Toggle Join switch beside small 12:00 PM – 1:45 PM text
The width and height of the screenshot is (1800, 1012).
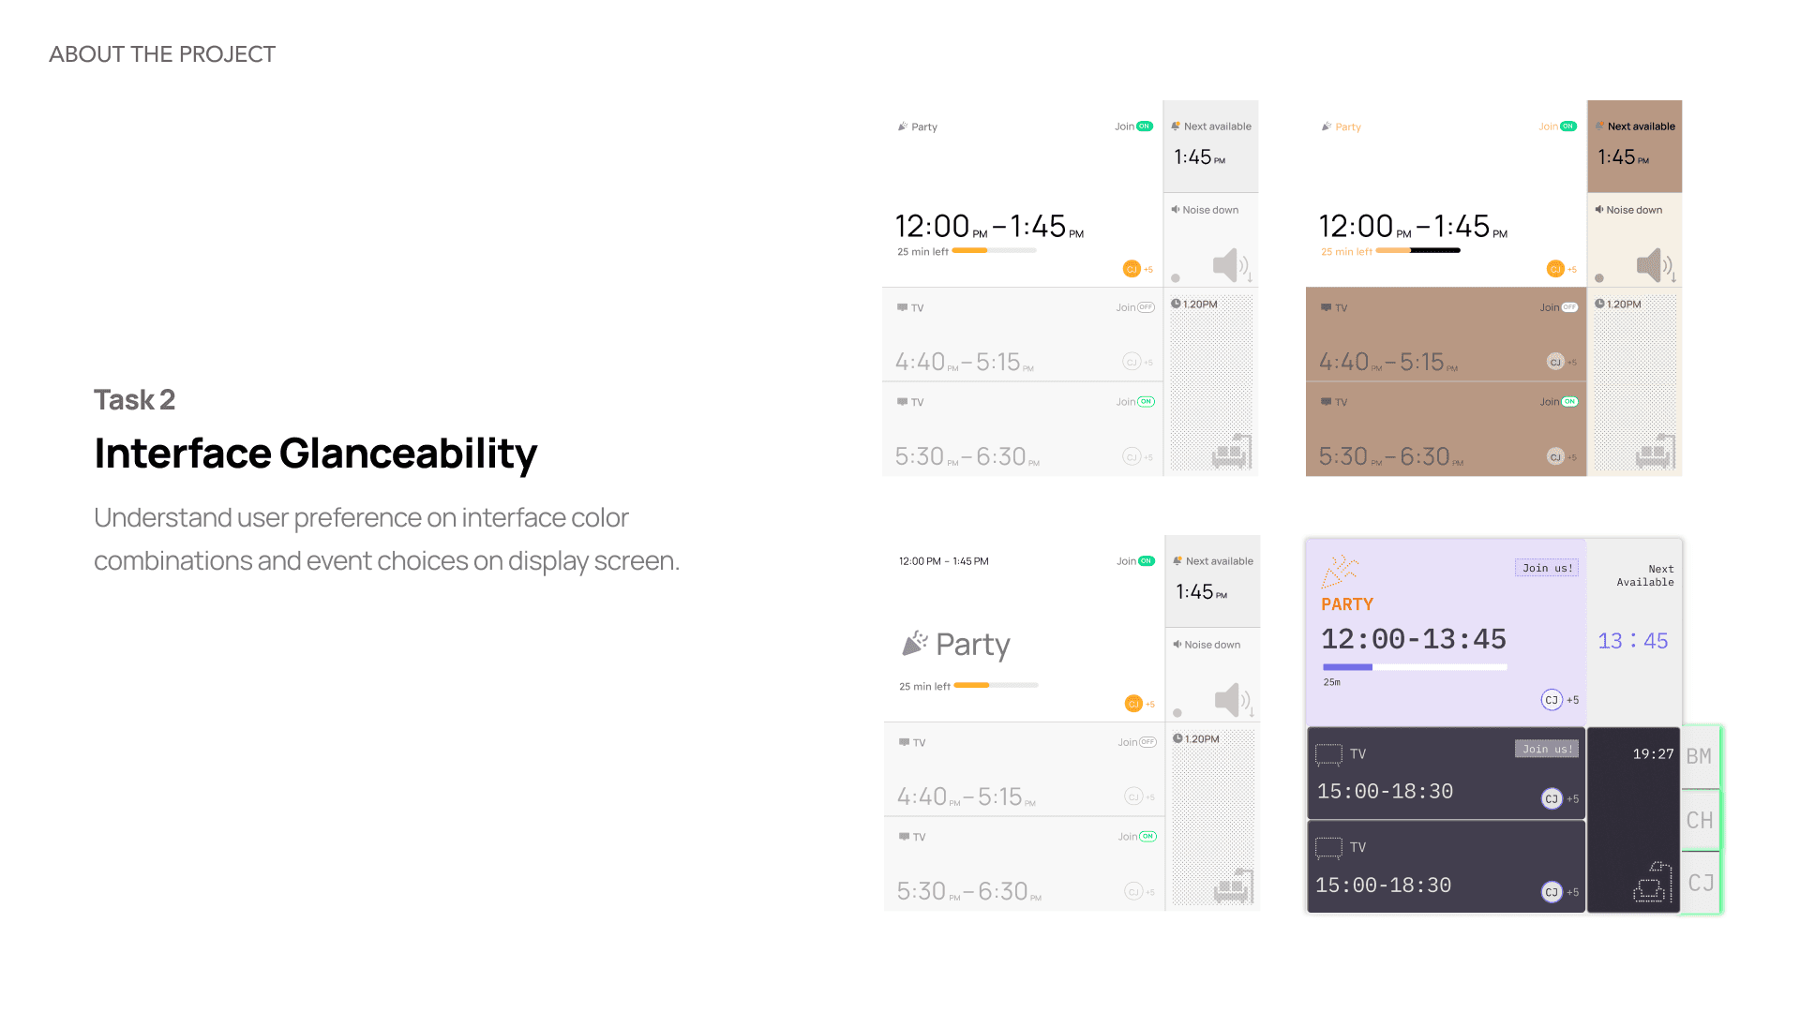(x=1147, y=561)
